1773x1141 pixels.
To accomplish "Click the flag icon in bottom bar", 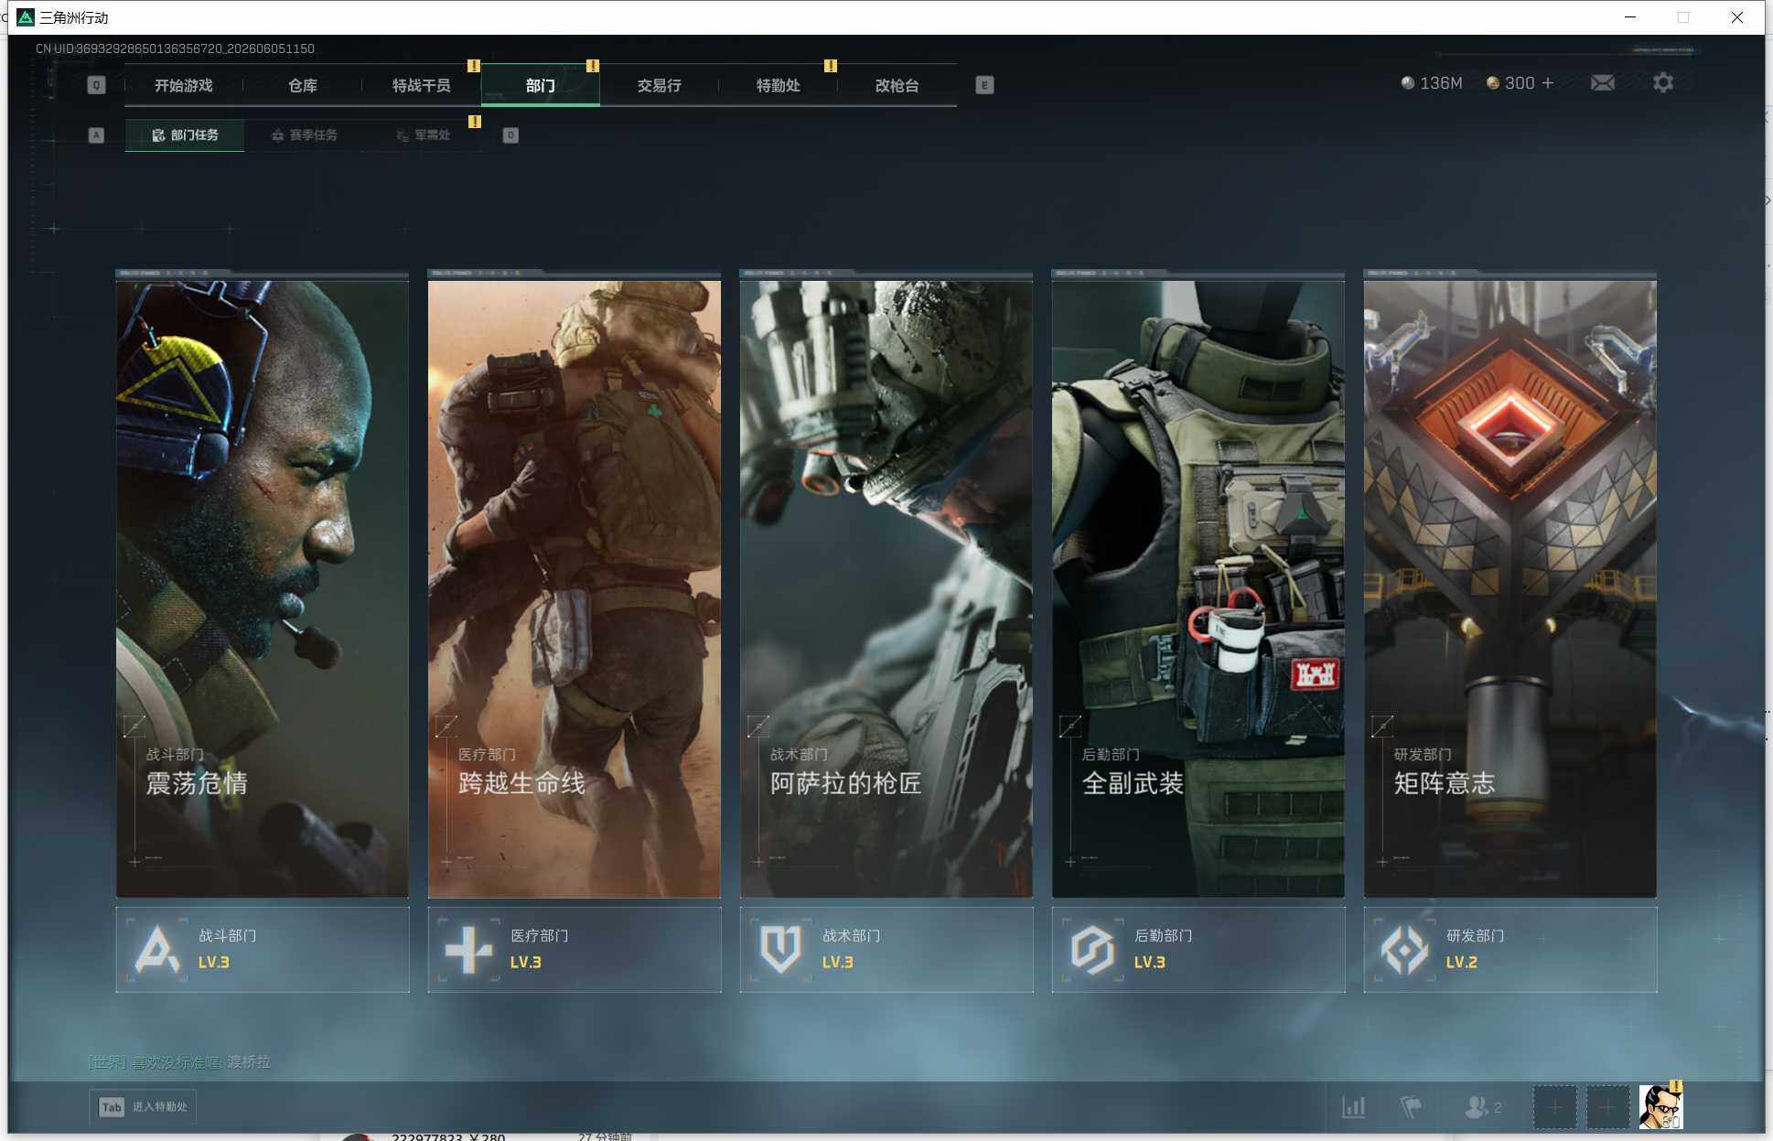I will pos(1411,1107).
